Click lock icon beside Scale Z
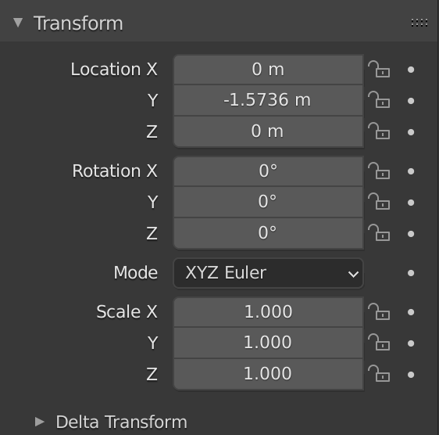439x435 pixels. pos(379,374)
